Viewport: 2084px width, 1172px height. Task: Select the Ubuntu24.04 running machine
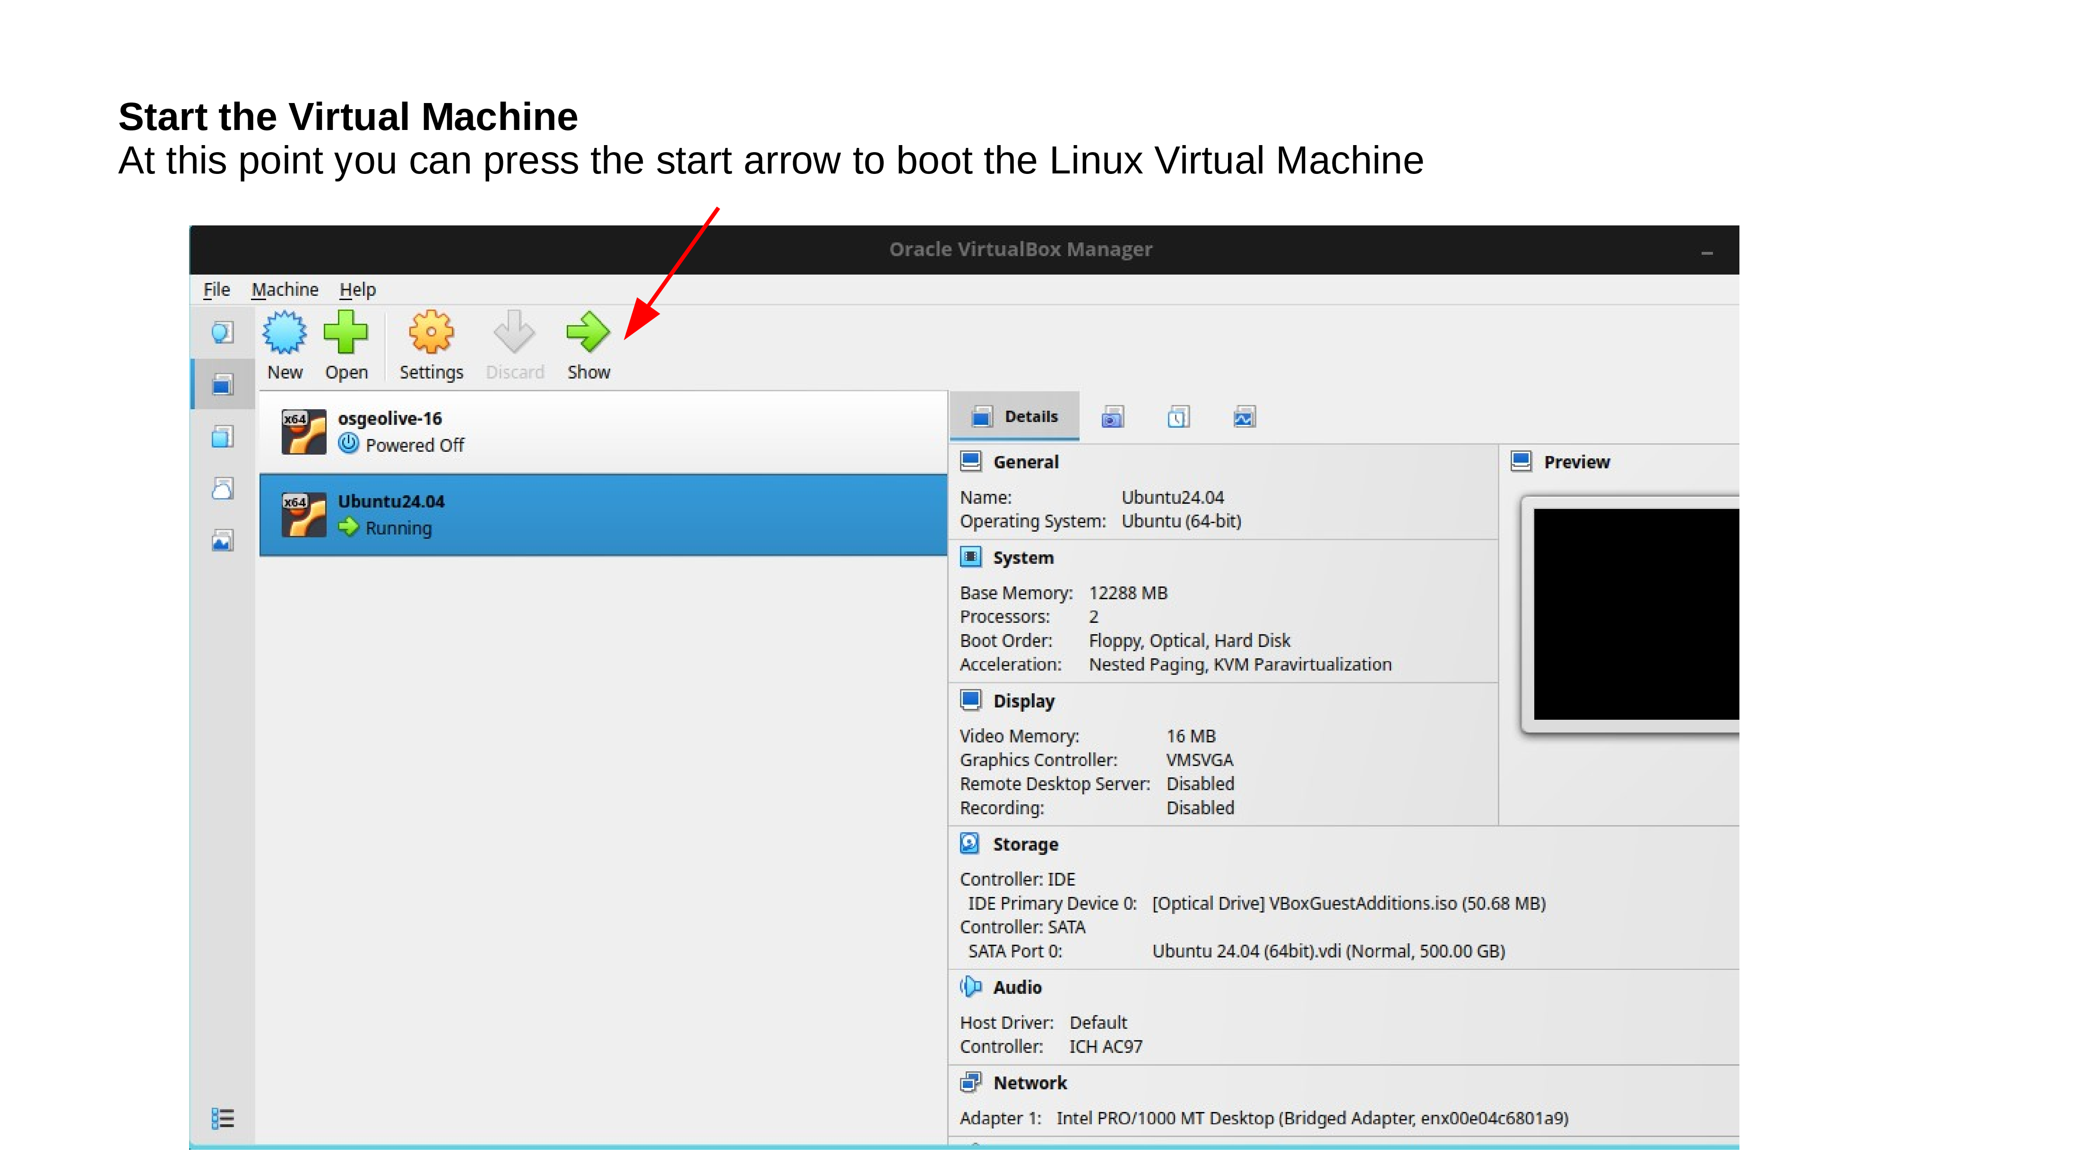click(604, 515)
